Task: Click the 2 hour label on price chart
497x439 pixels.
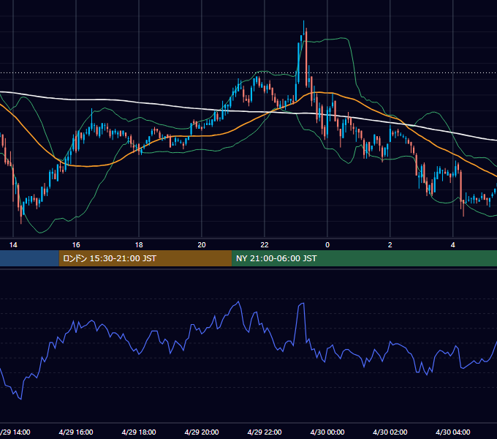Action: tap(390, 245)
